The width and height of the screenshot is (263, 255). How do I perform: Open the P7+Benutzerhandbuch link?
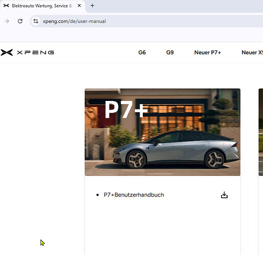click(134, 195)
